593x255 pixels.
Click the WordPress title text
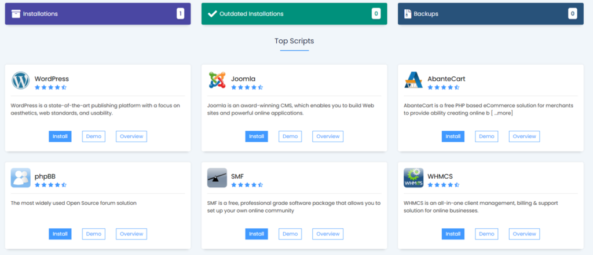(x=52, y=79)
